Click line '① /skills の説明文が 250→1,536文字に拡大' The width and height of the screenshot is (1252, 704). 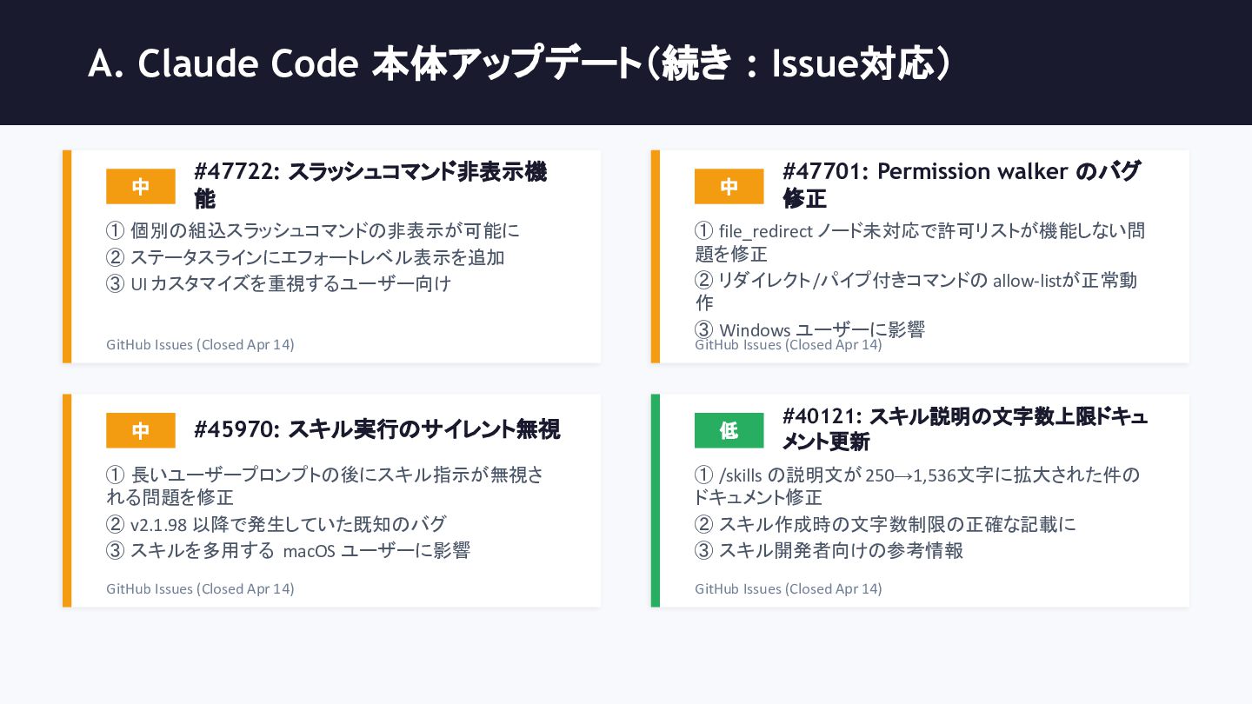[917, 487]
